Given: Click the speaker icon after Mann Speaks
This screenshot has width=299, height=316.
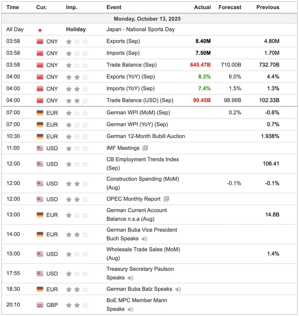Looking at the screenshot, I should coord(130,309).
